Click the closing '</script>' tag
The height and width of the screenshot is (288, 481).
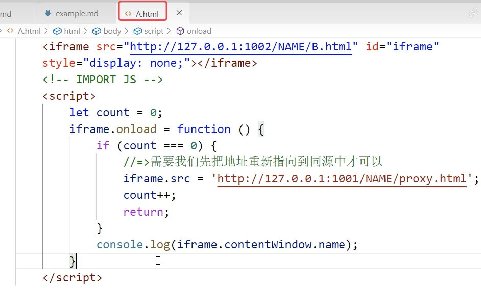tap(73, 278)
